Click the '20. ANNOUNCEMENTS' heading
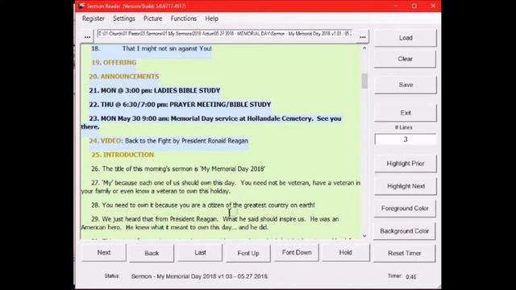516x290 pixels. pos(123,77)
